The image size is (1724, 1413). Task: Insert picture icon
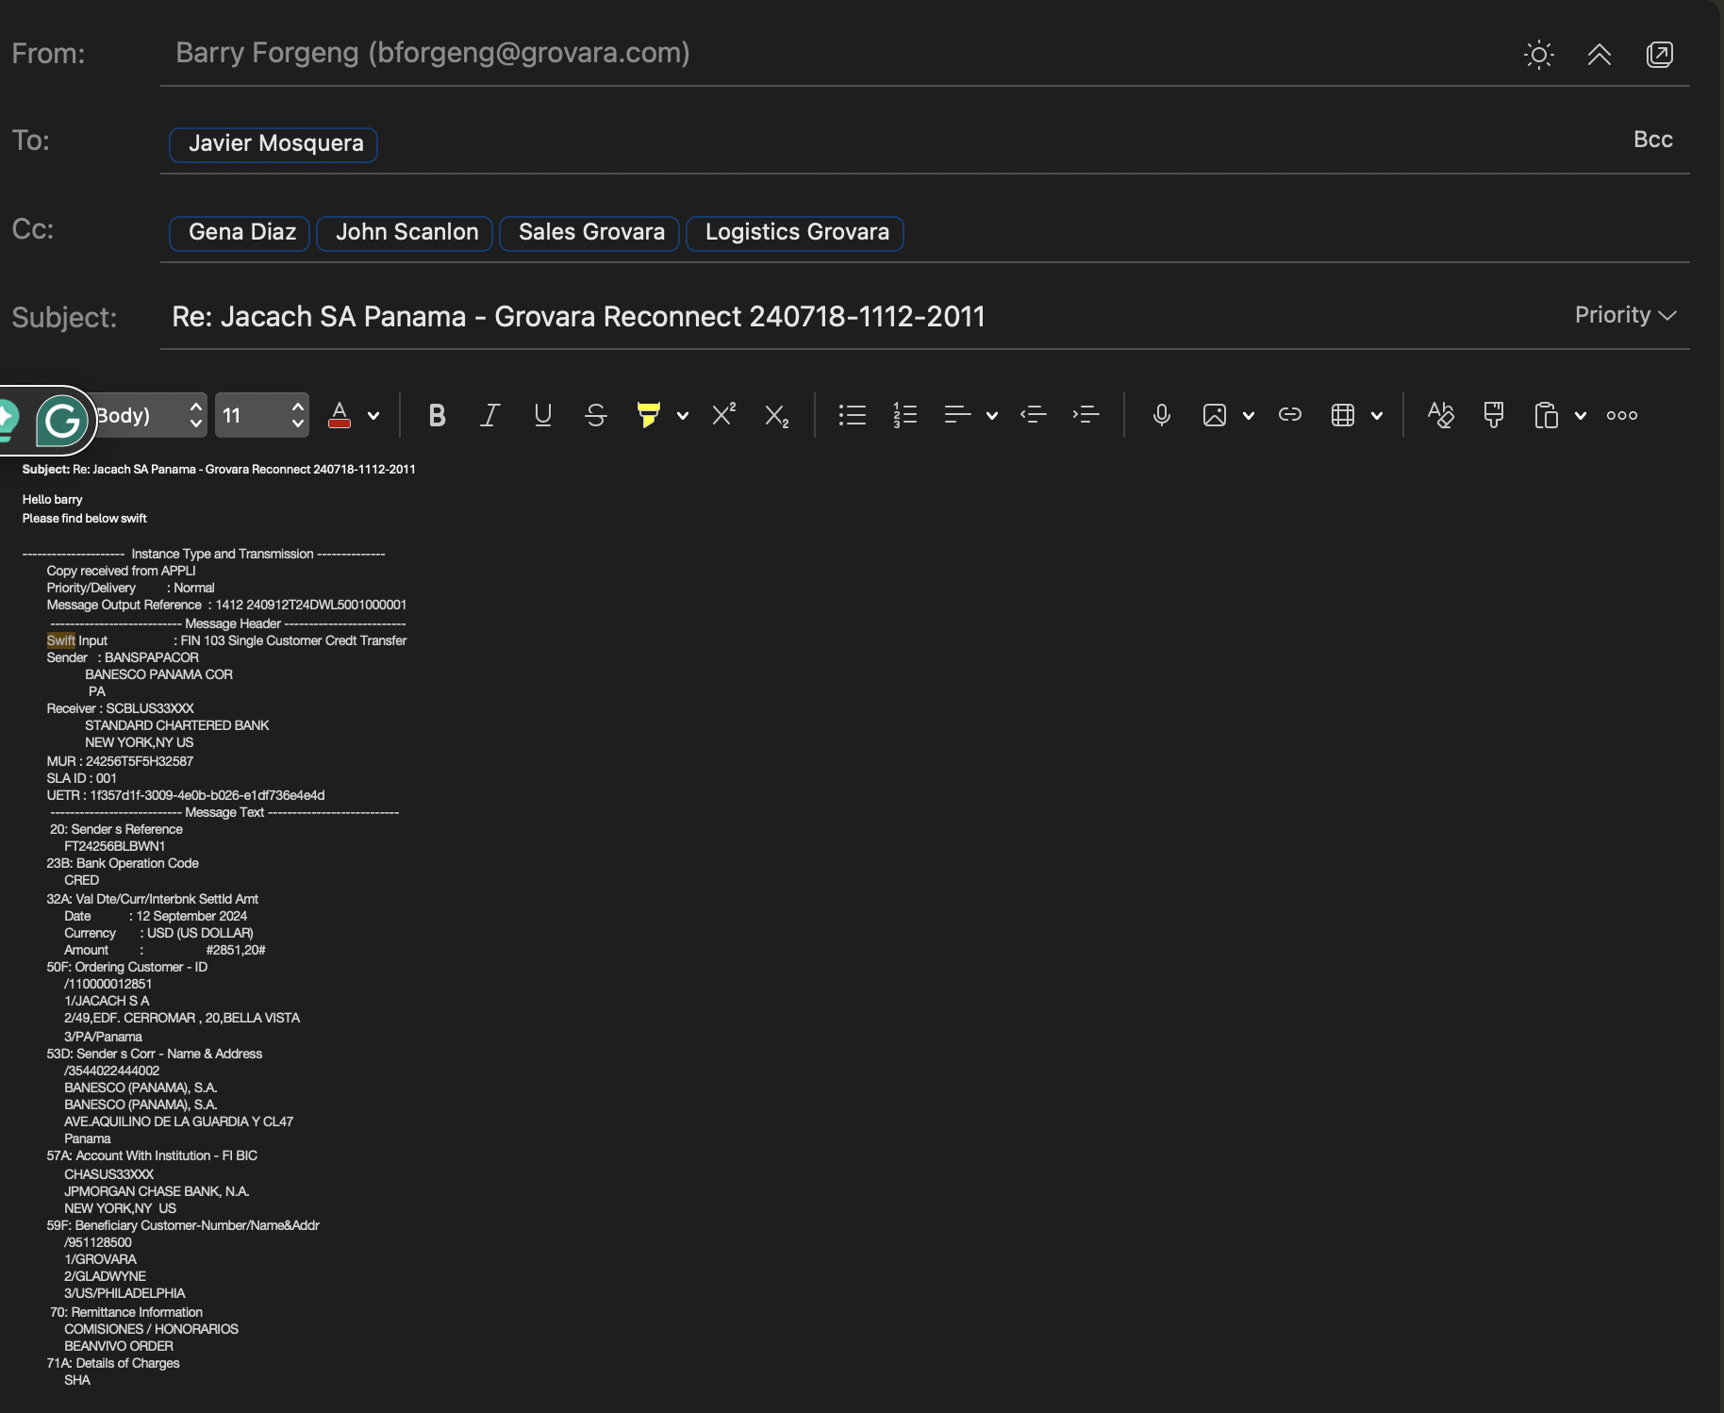1214,415
